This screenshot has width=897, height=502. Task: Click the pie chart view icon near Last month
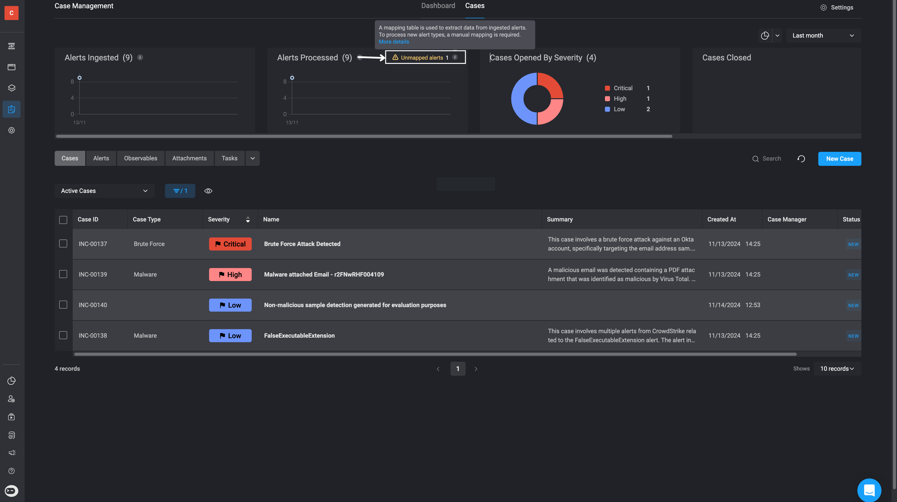[x=765, y=36]
